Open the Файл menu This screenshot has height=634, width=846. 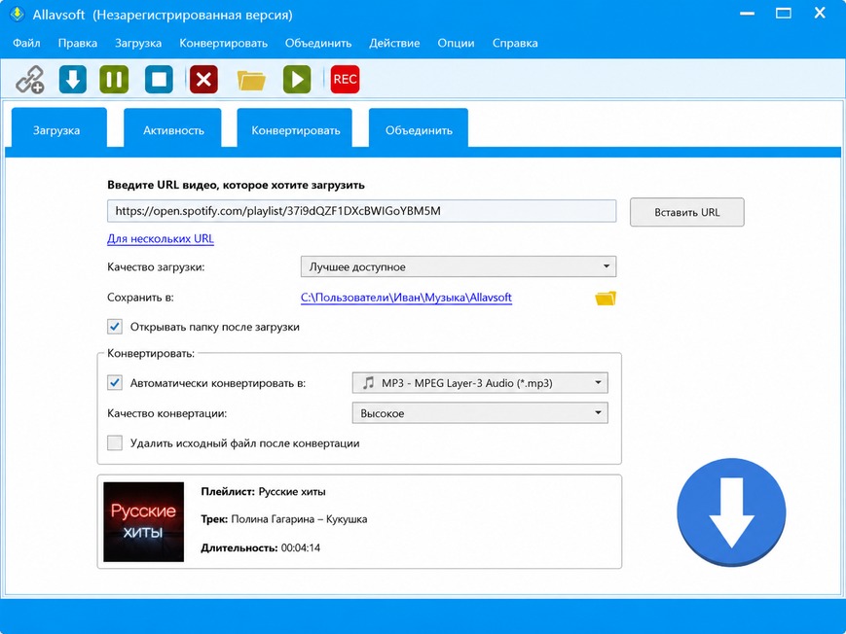tap(26, 43)
